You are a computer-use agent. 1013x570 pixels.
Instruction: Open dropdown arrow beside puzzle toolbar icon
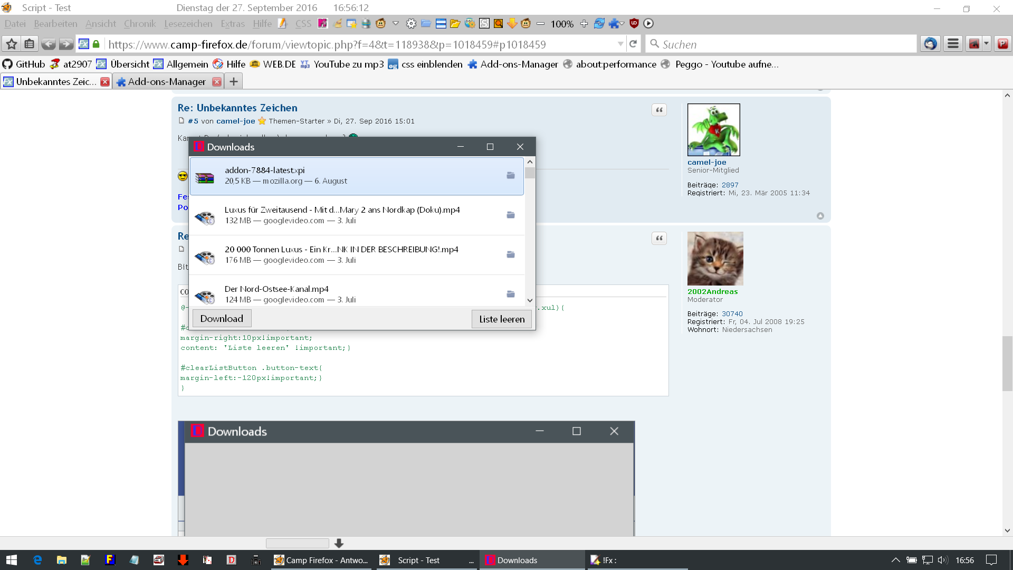pos(622,23)
